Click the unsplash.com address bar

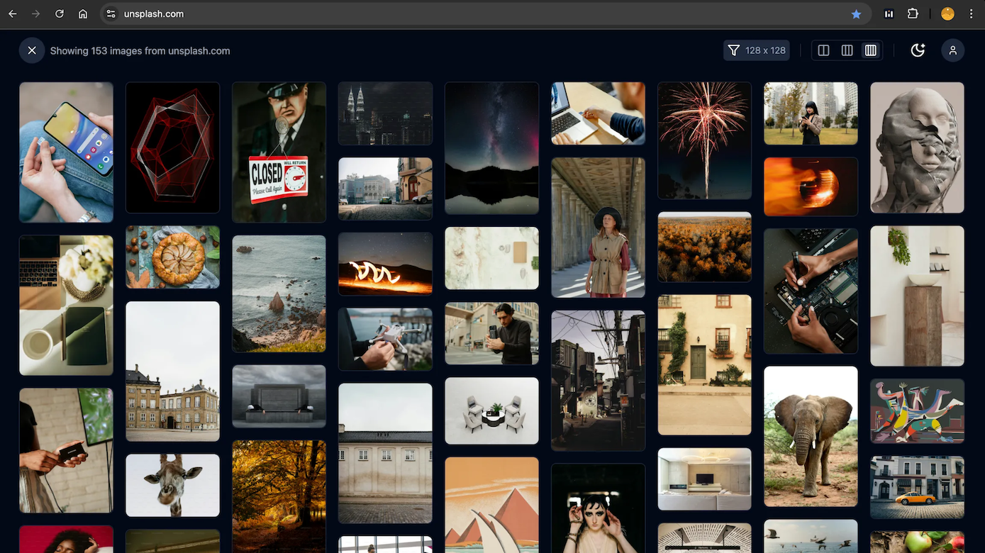tap(425, 13)
